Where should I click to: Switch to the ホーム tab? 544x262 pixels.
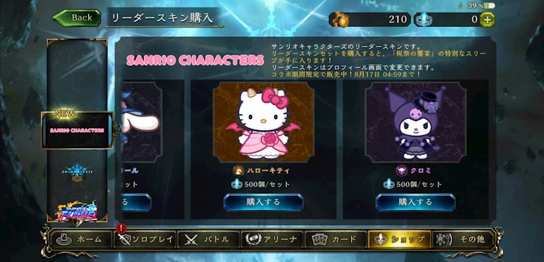[x=81, y=239]
